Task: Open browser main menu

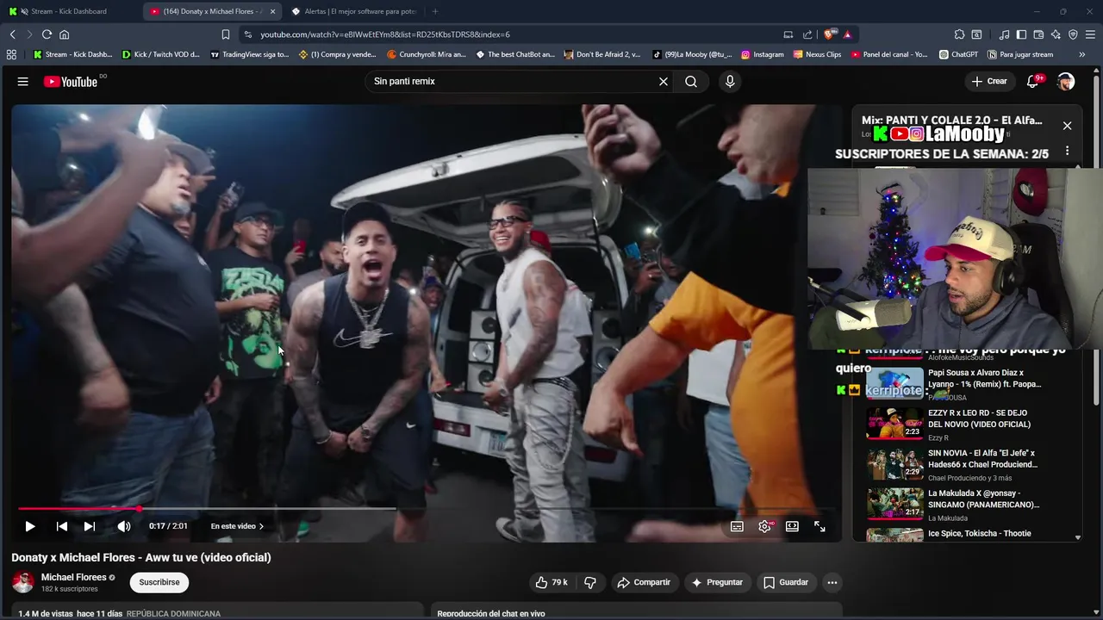Action: point(1091,34)
